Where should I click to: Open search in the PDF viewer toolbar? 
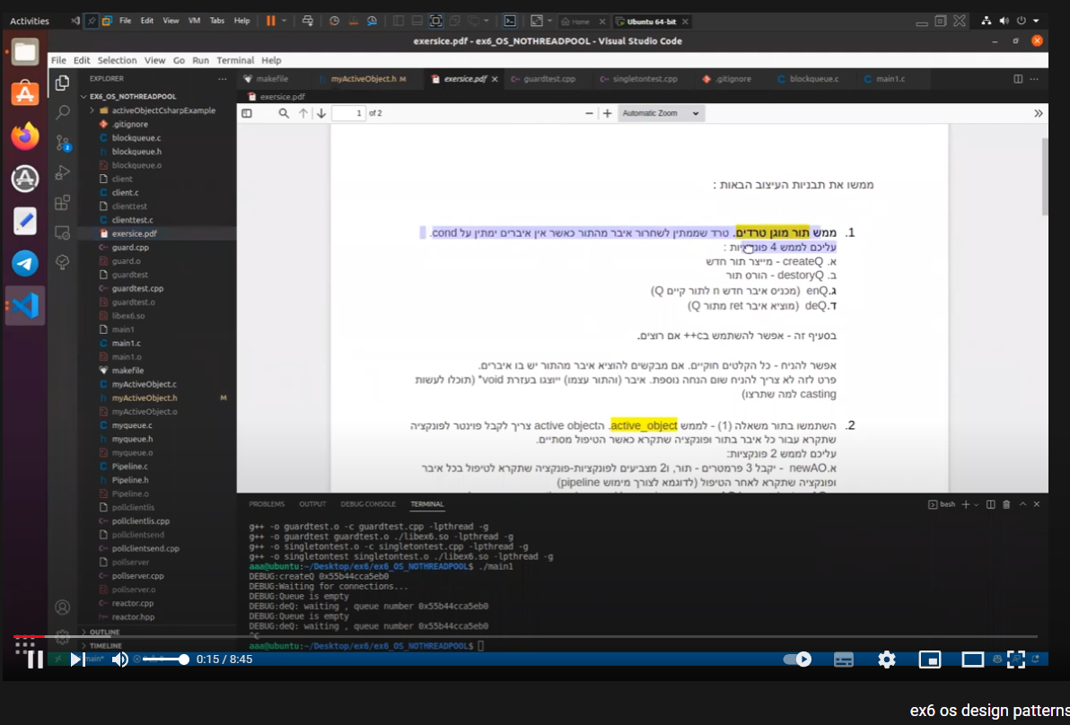coord(284,113)
